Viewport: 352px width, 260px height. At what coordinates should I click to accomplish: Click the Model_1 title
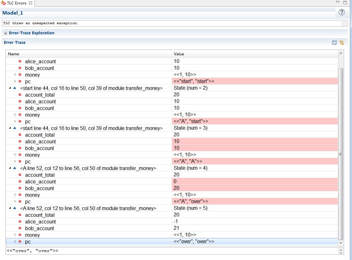click(12, 13)
